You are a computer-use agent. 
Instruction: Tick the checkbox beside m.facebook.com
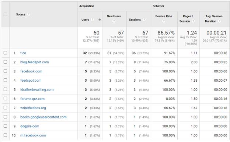(x=6, y=135)
